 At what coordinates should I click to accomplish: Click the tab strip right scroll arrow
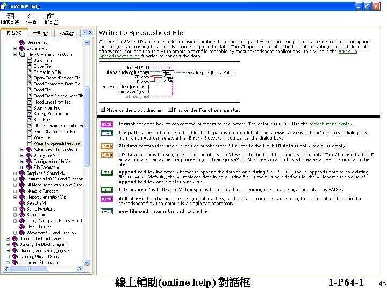(90, 33)
